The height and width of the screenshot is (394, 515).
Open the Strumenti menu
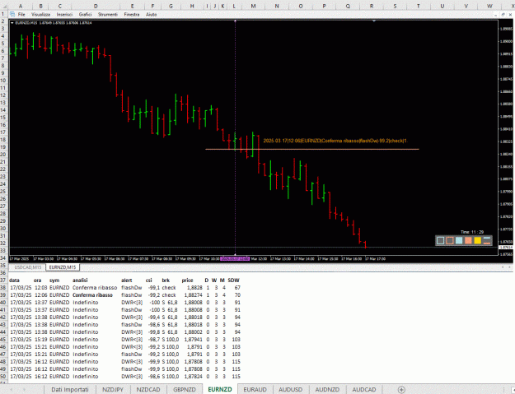click(108, 15)
